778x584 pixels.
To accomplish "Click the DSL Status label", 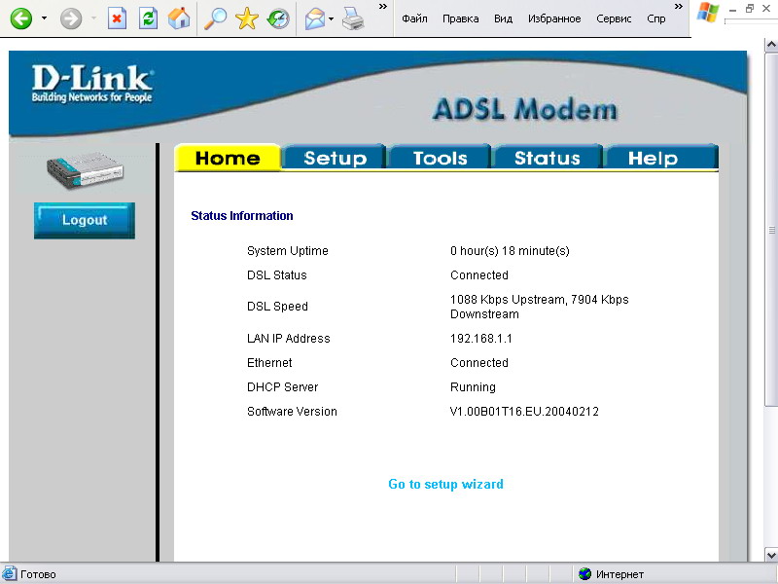I will tap(277, 275).
